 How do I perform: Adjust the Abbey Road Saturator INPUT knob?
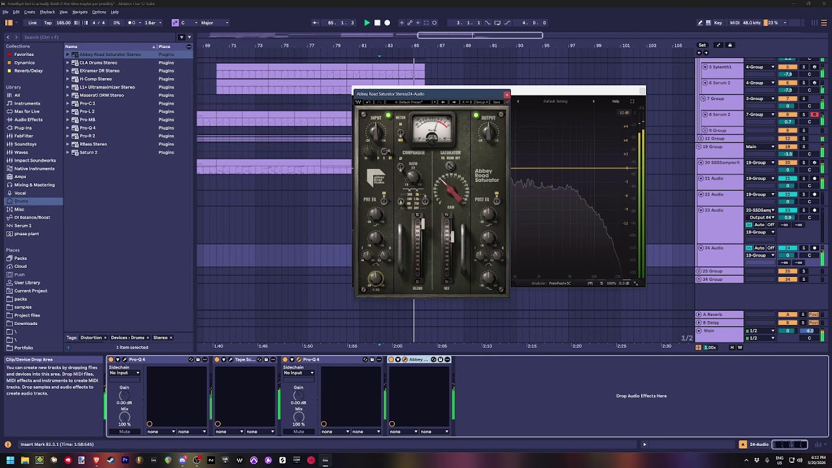point(375,133)
